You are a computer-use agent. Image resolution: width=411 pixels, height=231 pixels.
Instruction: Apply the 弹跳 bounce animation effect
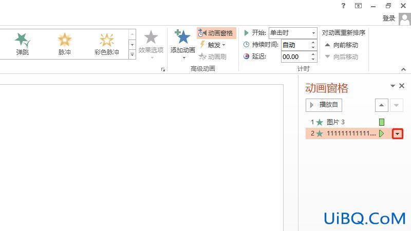(22, 44)
